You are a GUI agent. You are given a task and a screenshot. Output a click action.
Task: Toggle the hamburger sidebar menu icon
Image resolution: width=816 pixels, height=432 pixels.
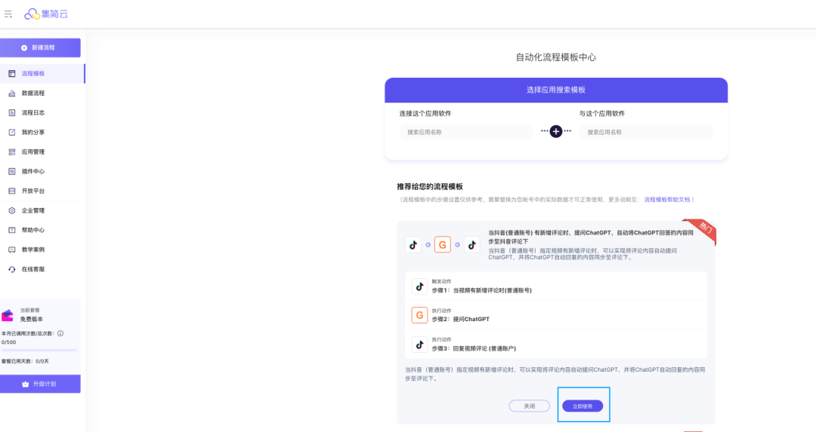(8, 14)
